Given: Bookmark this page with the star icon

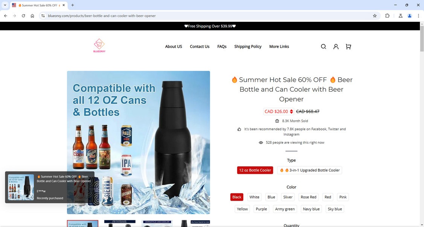Looking at the screenshot, I should point(375,16).
